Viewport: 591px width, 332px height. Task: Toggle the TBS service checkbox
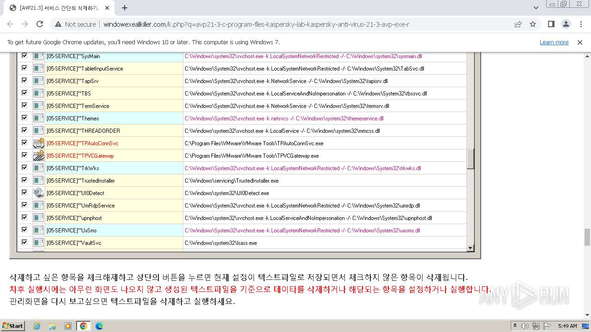tap(24, 93)
